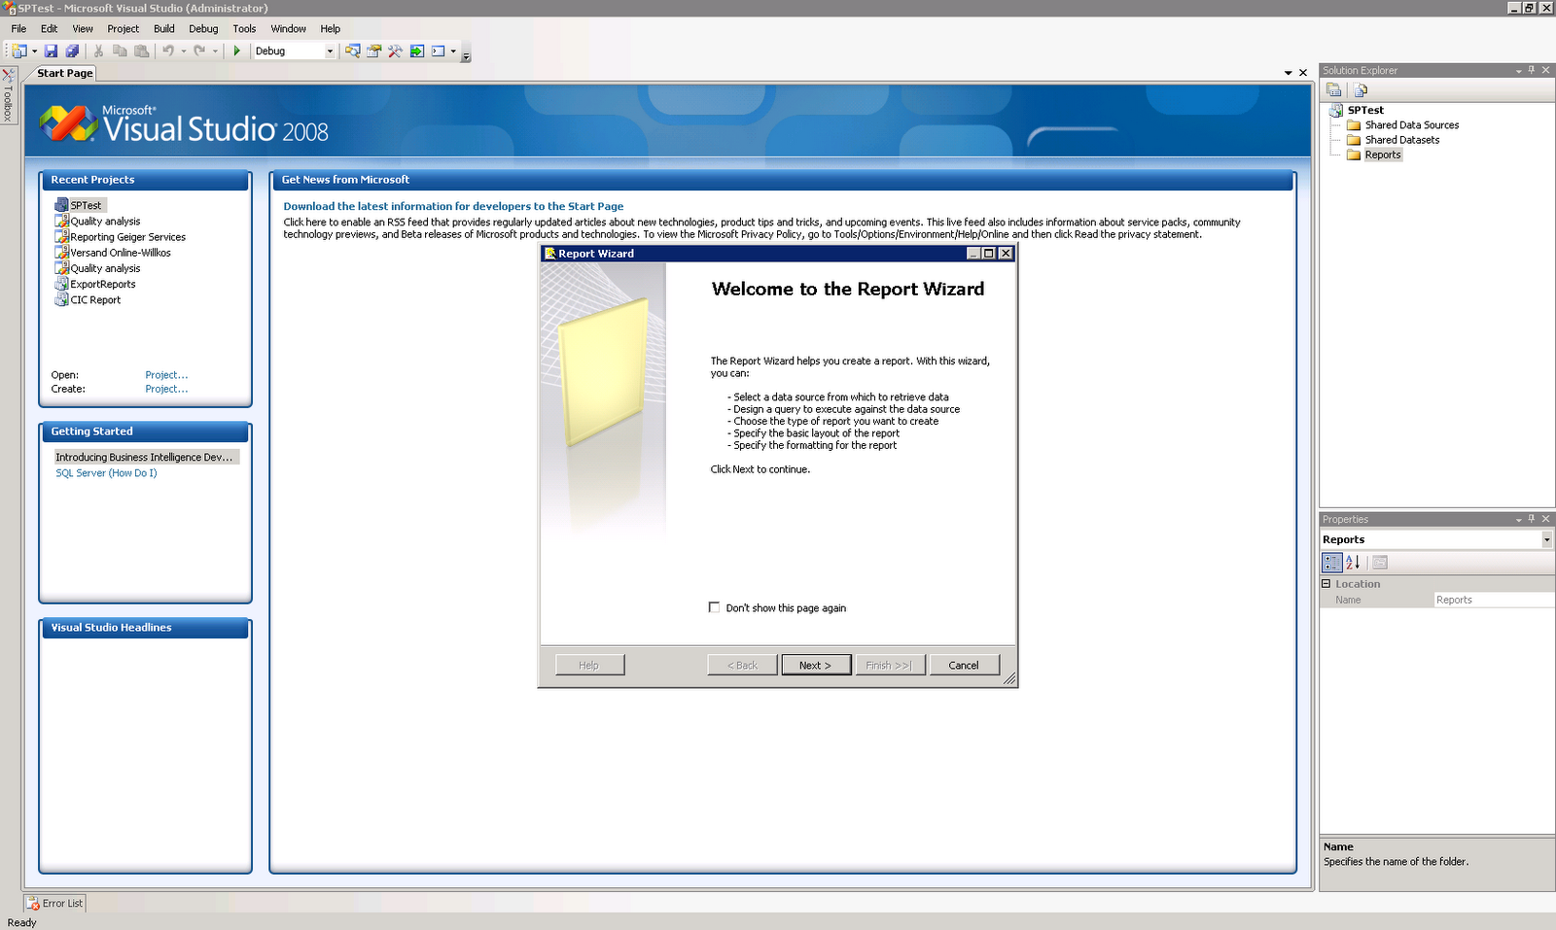The image size is (1556, 930).
Task: Start debugging with the green play icon
Action: 236,52
